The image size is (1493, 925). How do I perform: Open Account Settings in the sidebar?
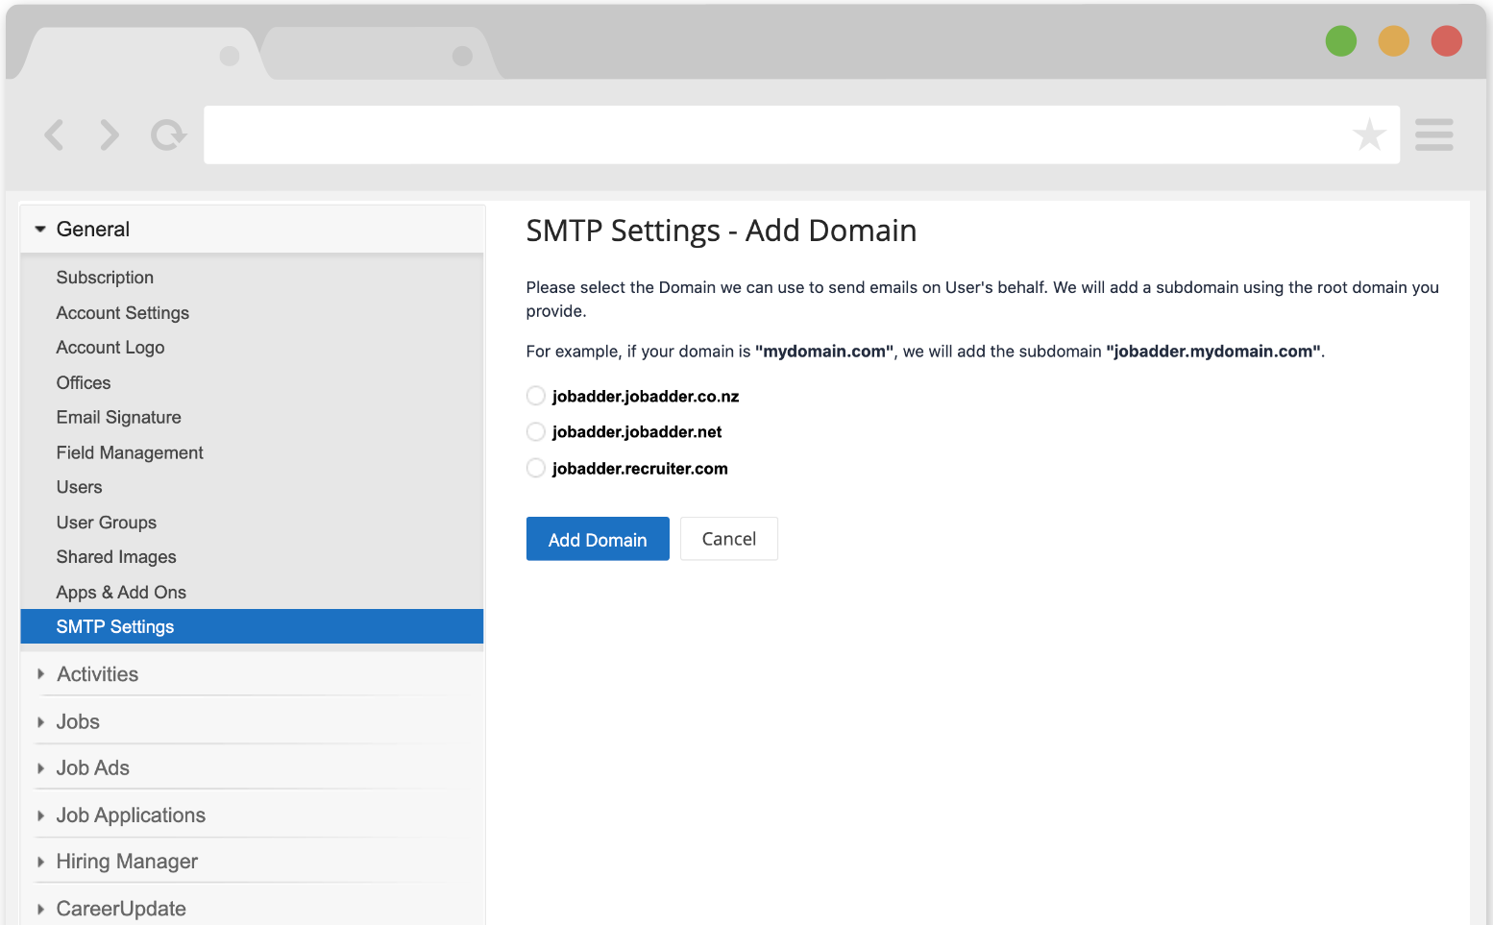[x=122, y=312]
